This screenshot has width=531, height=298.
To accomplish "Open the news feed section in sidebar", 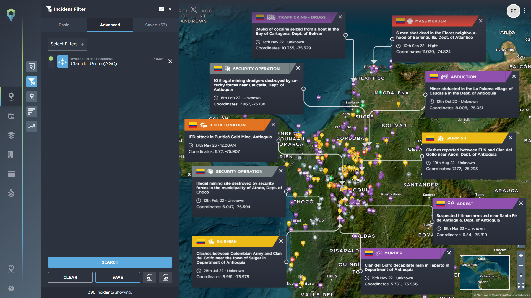I will (11, 116).
